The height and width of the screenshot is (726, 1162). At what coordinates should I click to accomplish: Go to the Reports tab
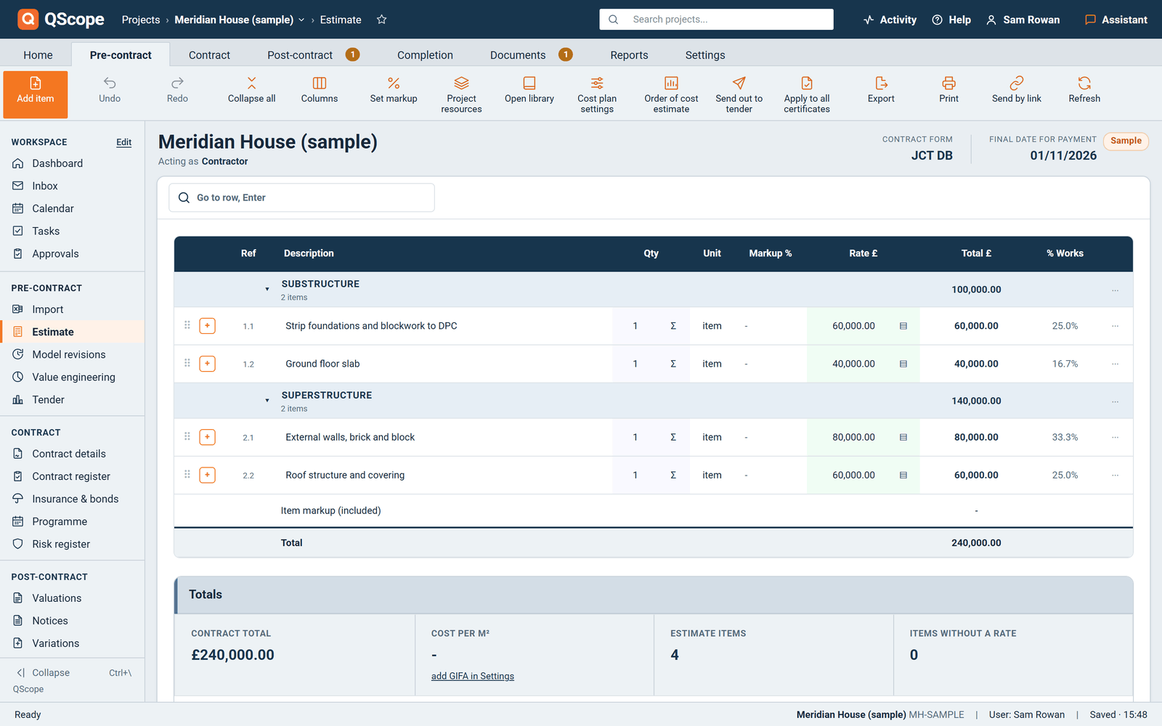(629, 55)
